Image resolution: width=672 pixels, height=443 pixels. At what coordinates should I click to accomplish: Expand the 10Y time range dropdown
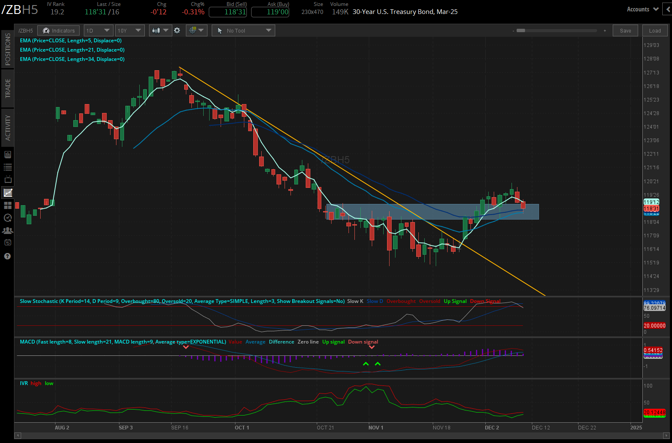pos(130,30)
